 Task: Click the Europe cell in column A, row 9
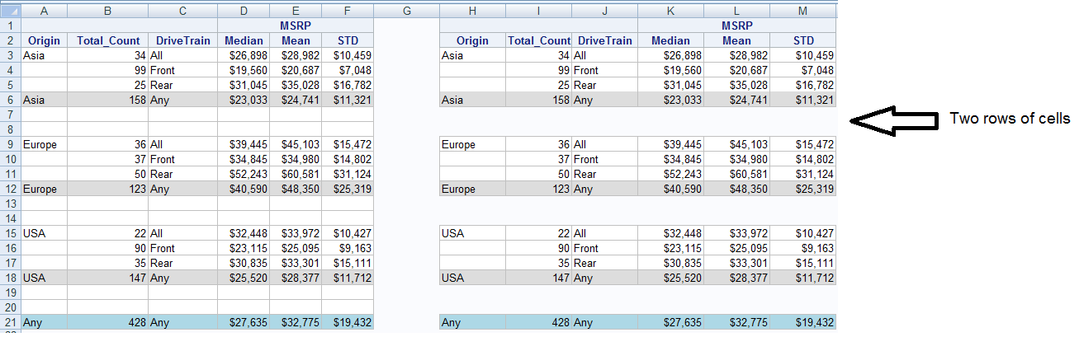click(x=43, y=145)
